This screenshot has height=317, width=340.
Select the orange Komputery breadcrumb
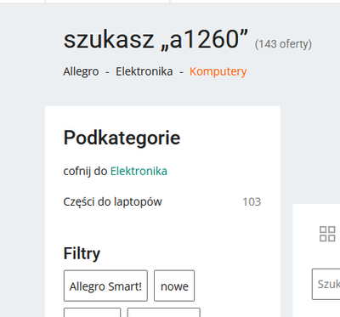(x=218, y=71)
